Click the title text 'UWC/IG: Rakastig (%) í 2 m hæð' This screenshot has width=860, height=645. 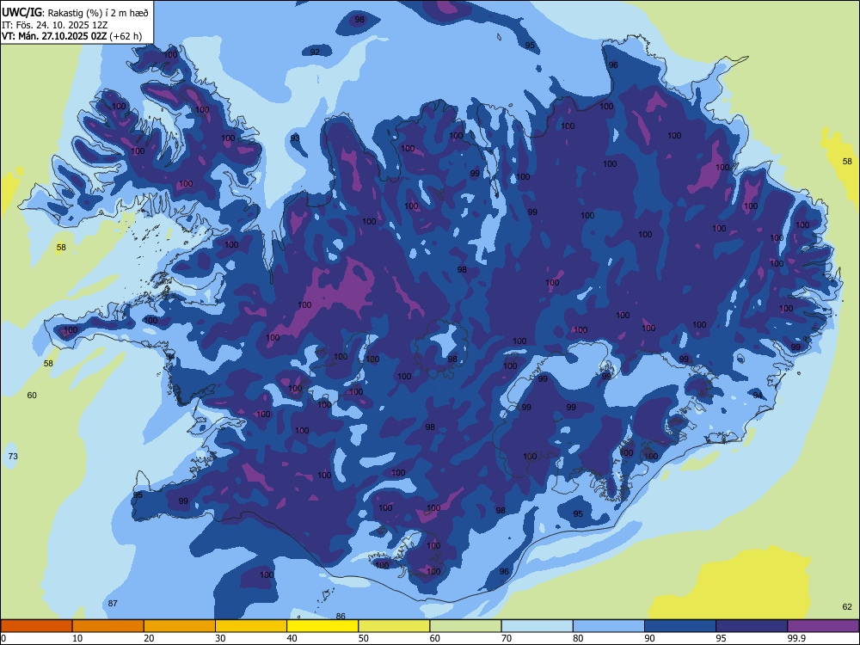click(x=75, y=11)
